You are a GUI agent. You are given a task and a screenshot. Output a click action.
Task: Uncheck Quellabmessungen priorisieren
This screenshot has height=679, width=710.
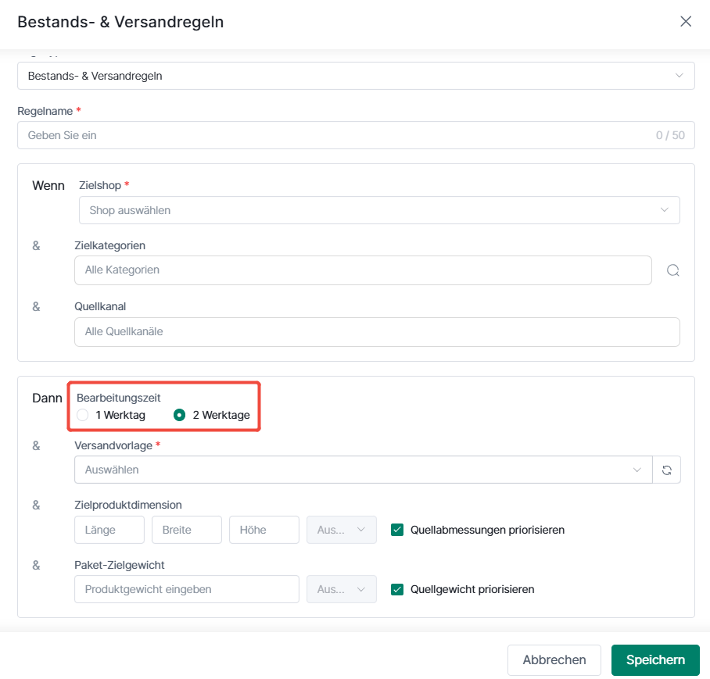point(397,530)
